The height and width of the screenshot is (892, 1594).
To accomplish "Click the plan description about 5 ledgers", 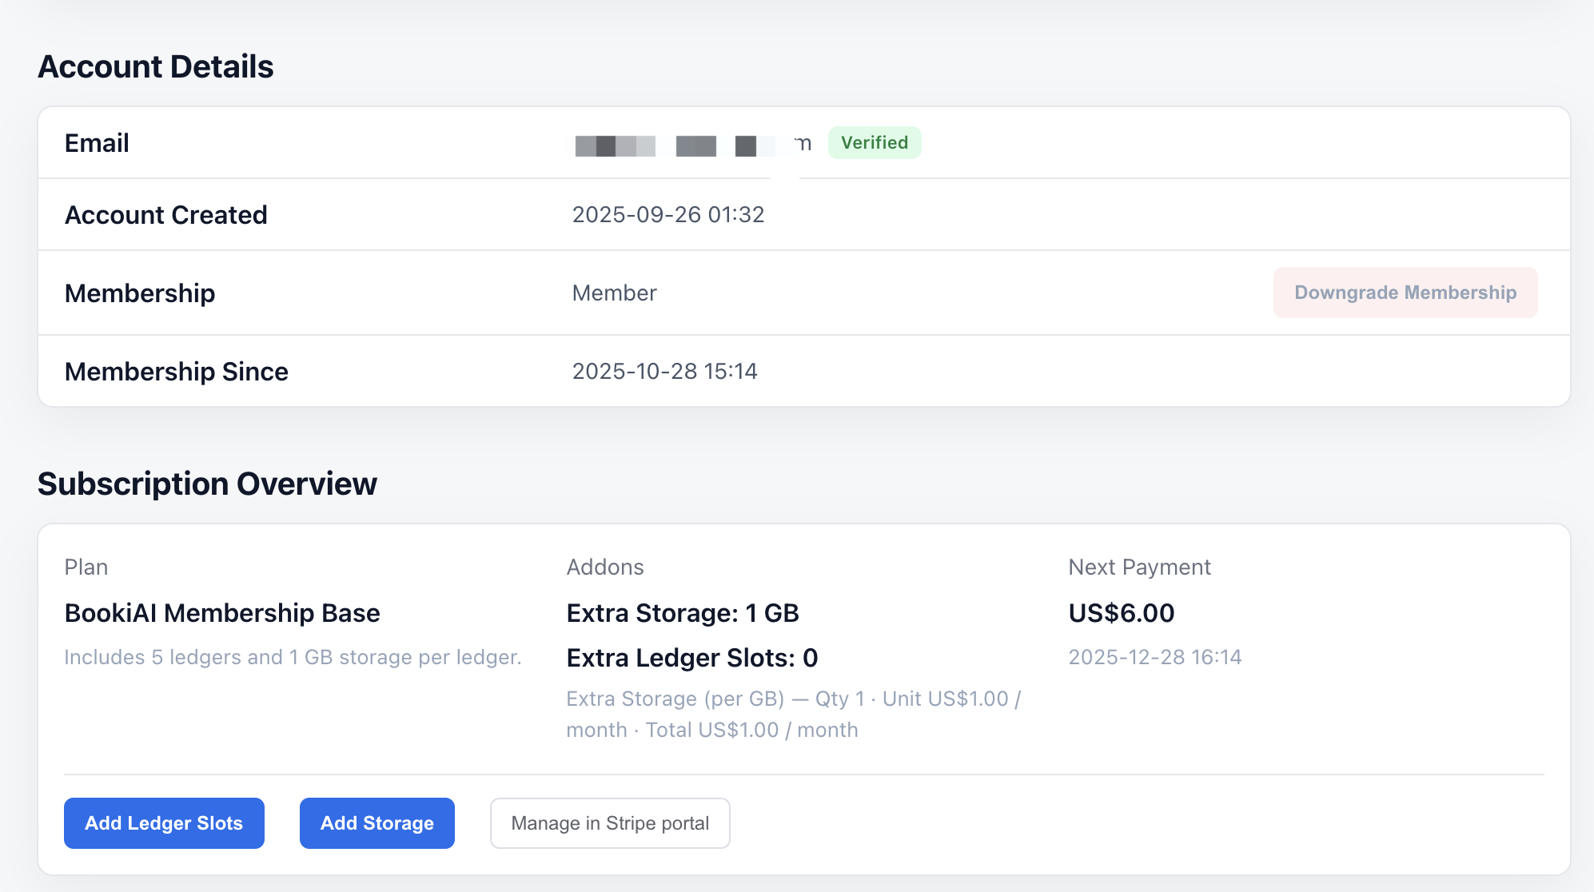I will point(293,657).
